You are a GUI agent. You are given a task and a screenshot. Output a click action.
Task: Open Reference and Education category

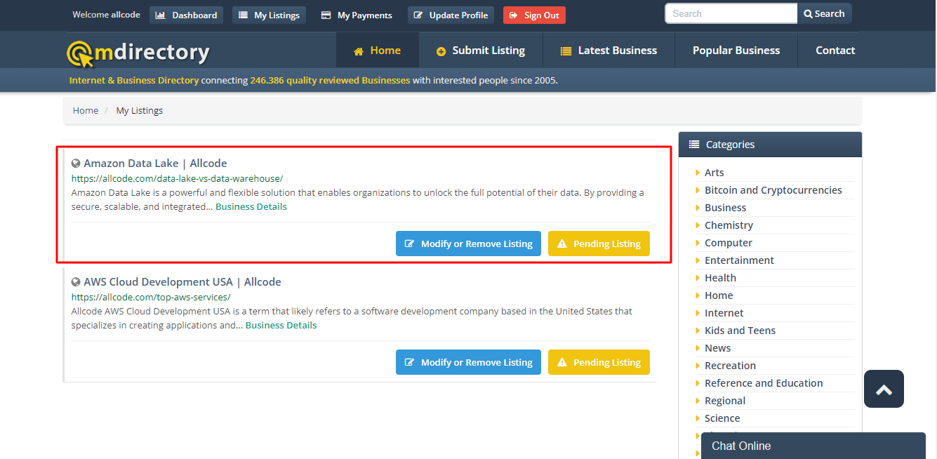764,383
